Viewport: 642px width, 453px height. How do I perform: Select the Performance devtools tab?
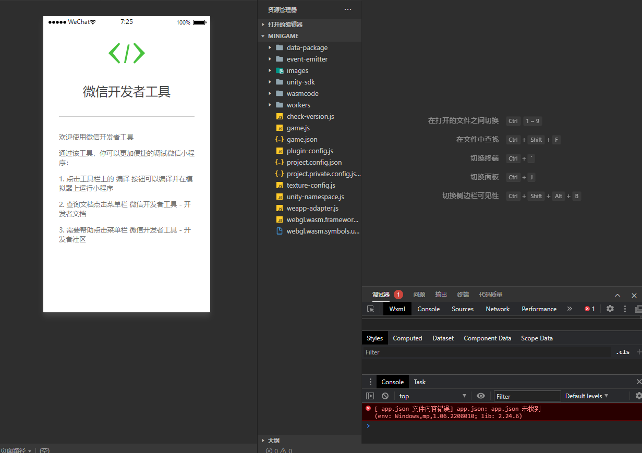click(x=539, y=309)
